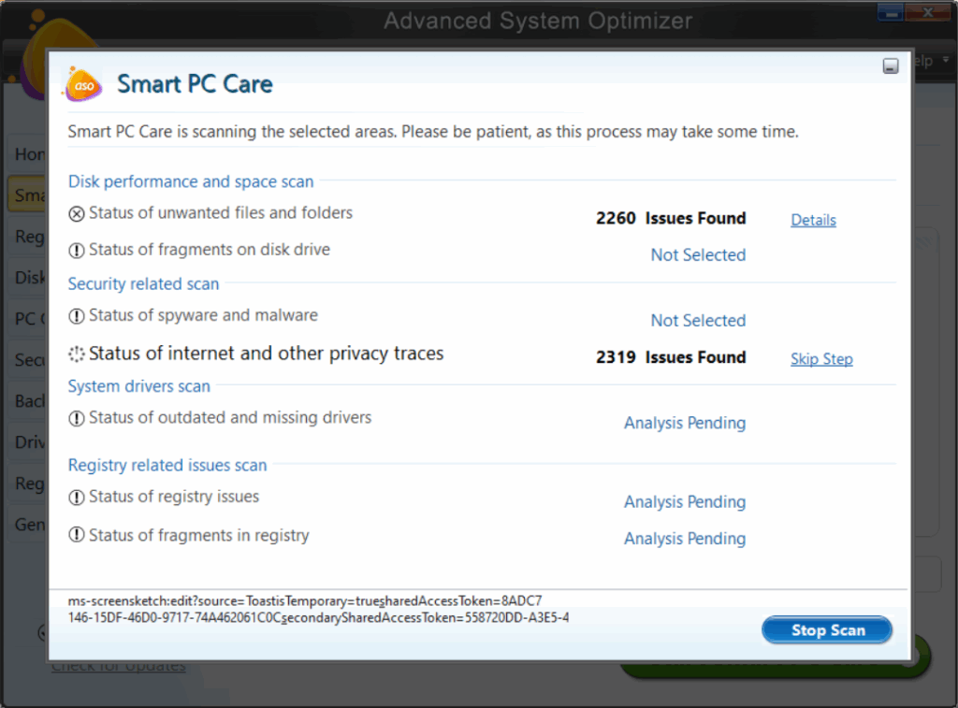Click the 'Security related scan' heading
958x708 pixels.
point(143,283)
